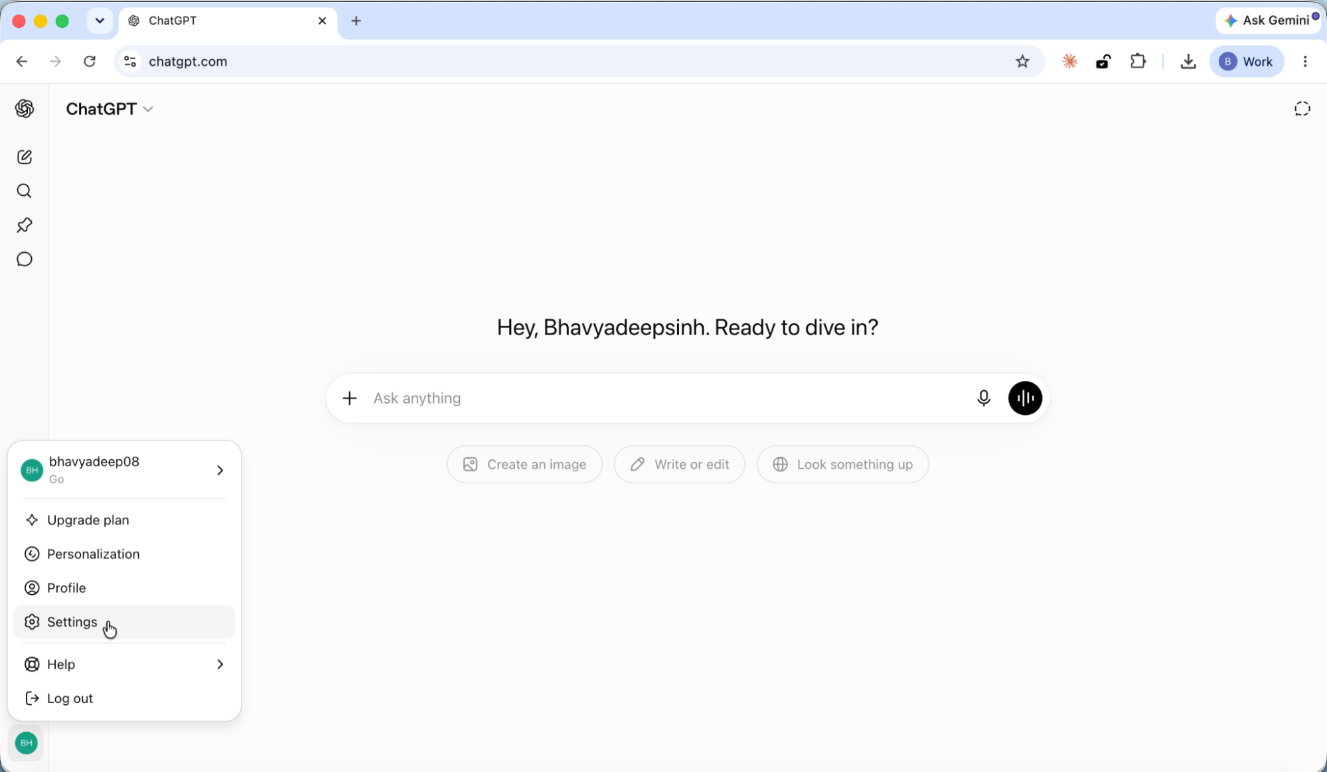
Task: Open tab search dropdown arrow
Action: 100,21
